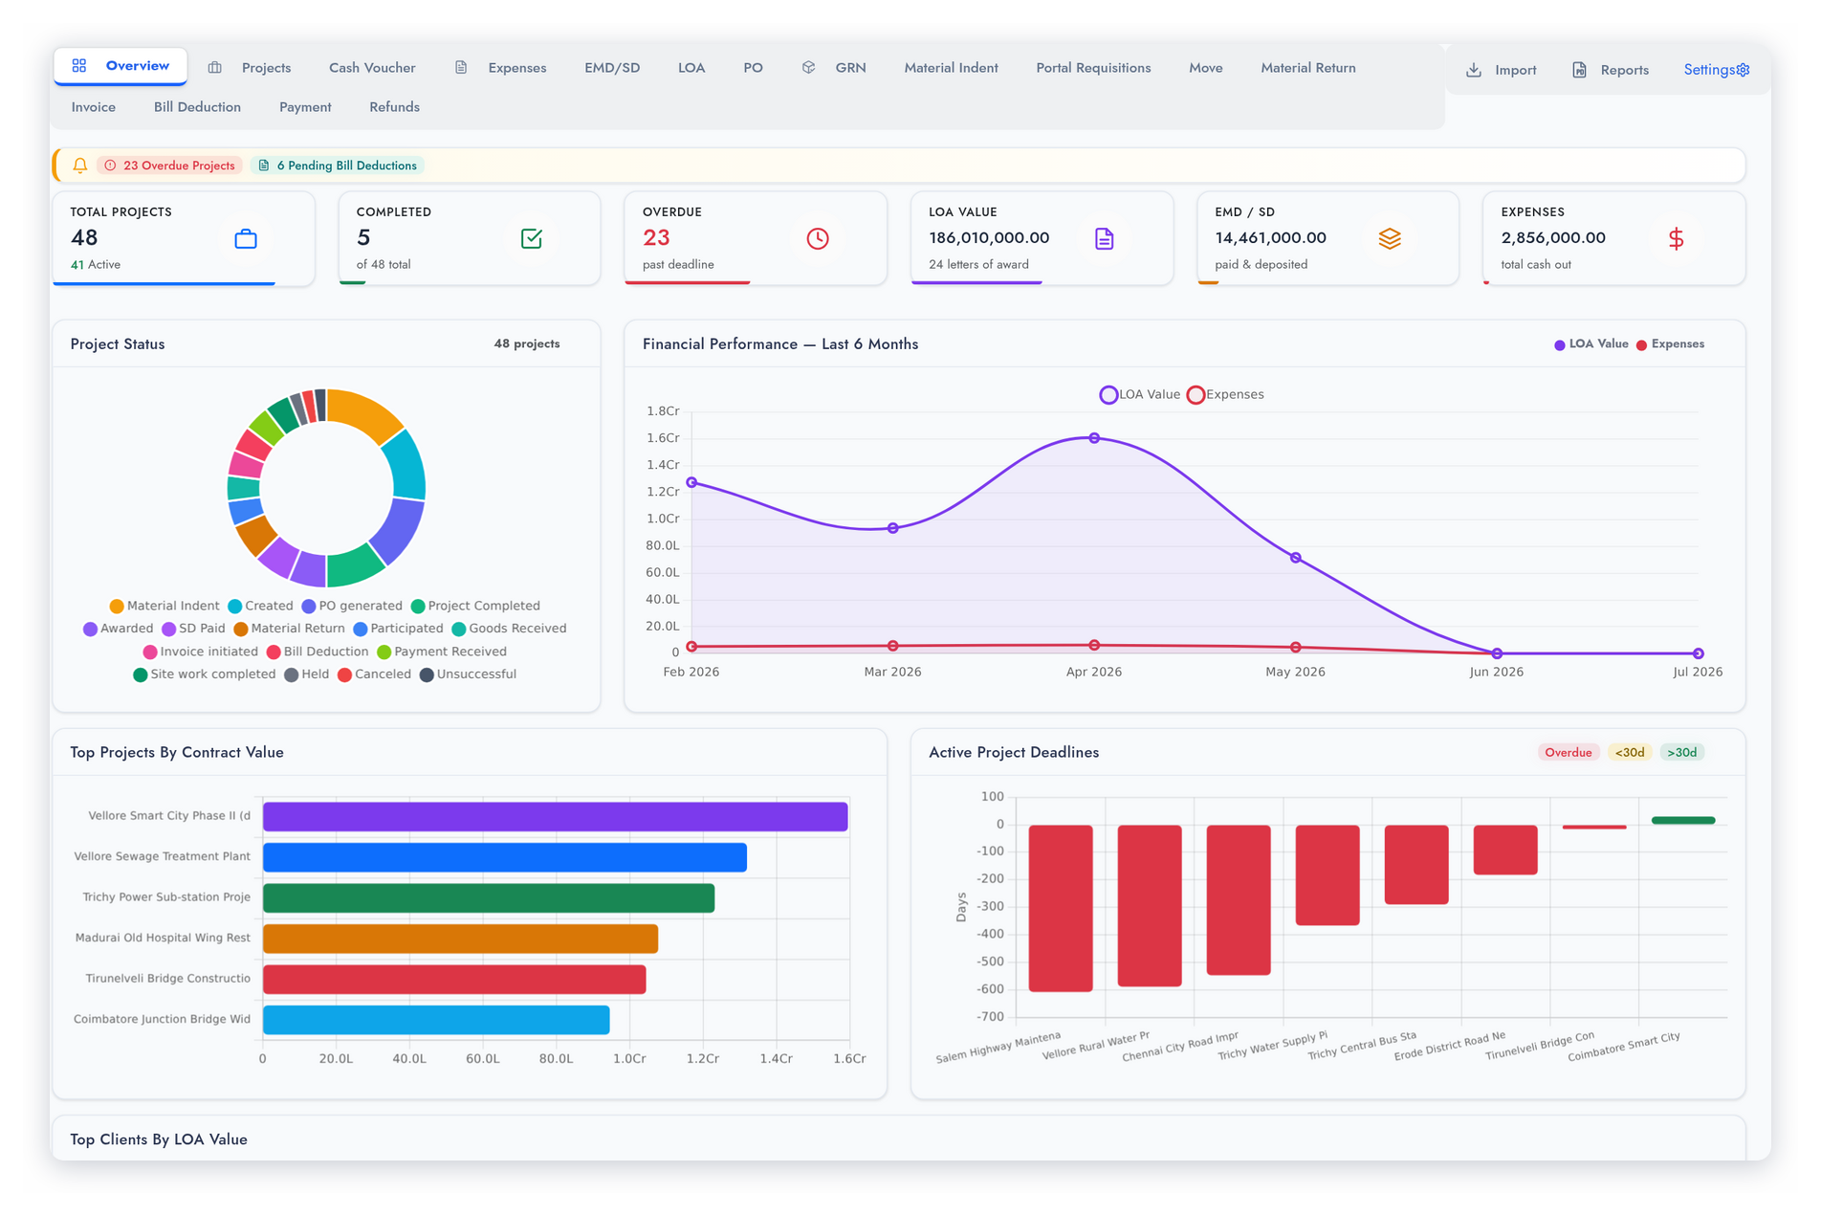Click the GRN box icon
This screenshot has height=1216, width=1821.
click(808, 68)
